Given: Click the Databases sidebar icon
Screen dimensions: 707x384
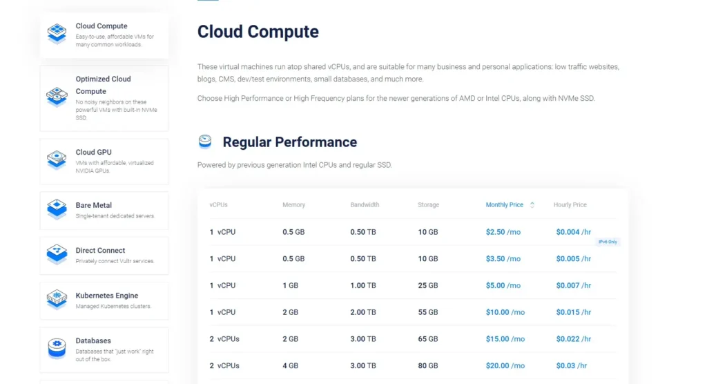Looking at the screenshot, I should coord(57,349).
